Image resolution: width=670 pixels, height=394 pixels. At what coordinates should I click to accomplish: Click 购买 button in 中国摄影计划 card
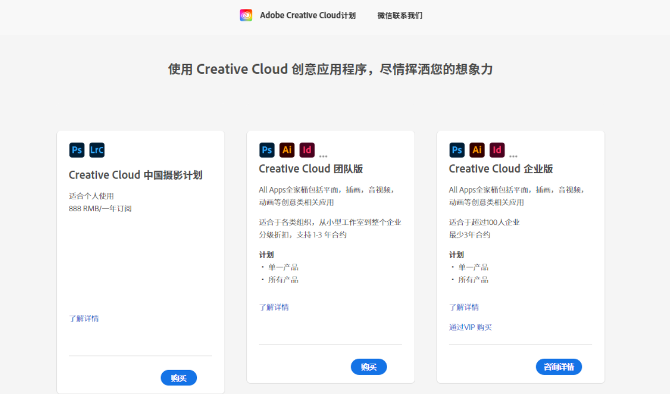[x=179, y=378]
